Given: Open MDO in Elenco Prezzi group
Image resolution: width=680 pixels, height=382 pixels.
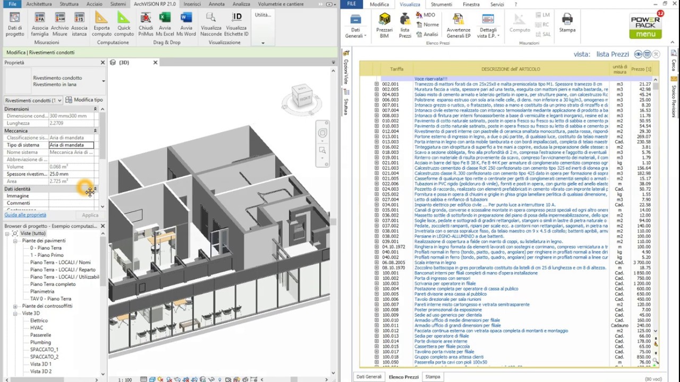Looking at the screenshot, I should click(x=425, y=15).
